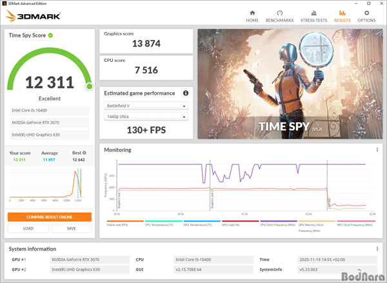Click GPU #2 field Intel(R) UHD Graphics 630

click(x=90, y=269)
